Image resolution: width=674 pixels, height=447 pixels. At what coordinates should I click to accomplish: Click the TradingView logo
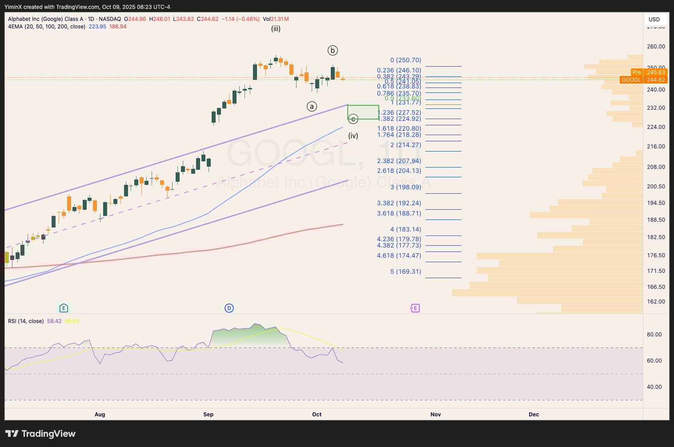40,434
